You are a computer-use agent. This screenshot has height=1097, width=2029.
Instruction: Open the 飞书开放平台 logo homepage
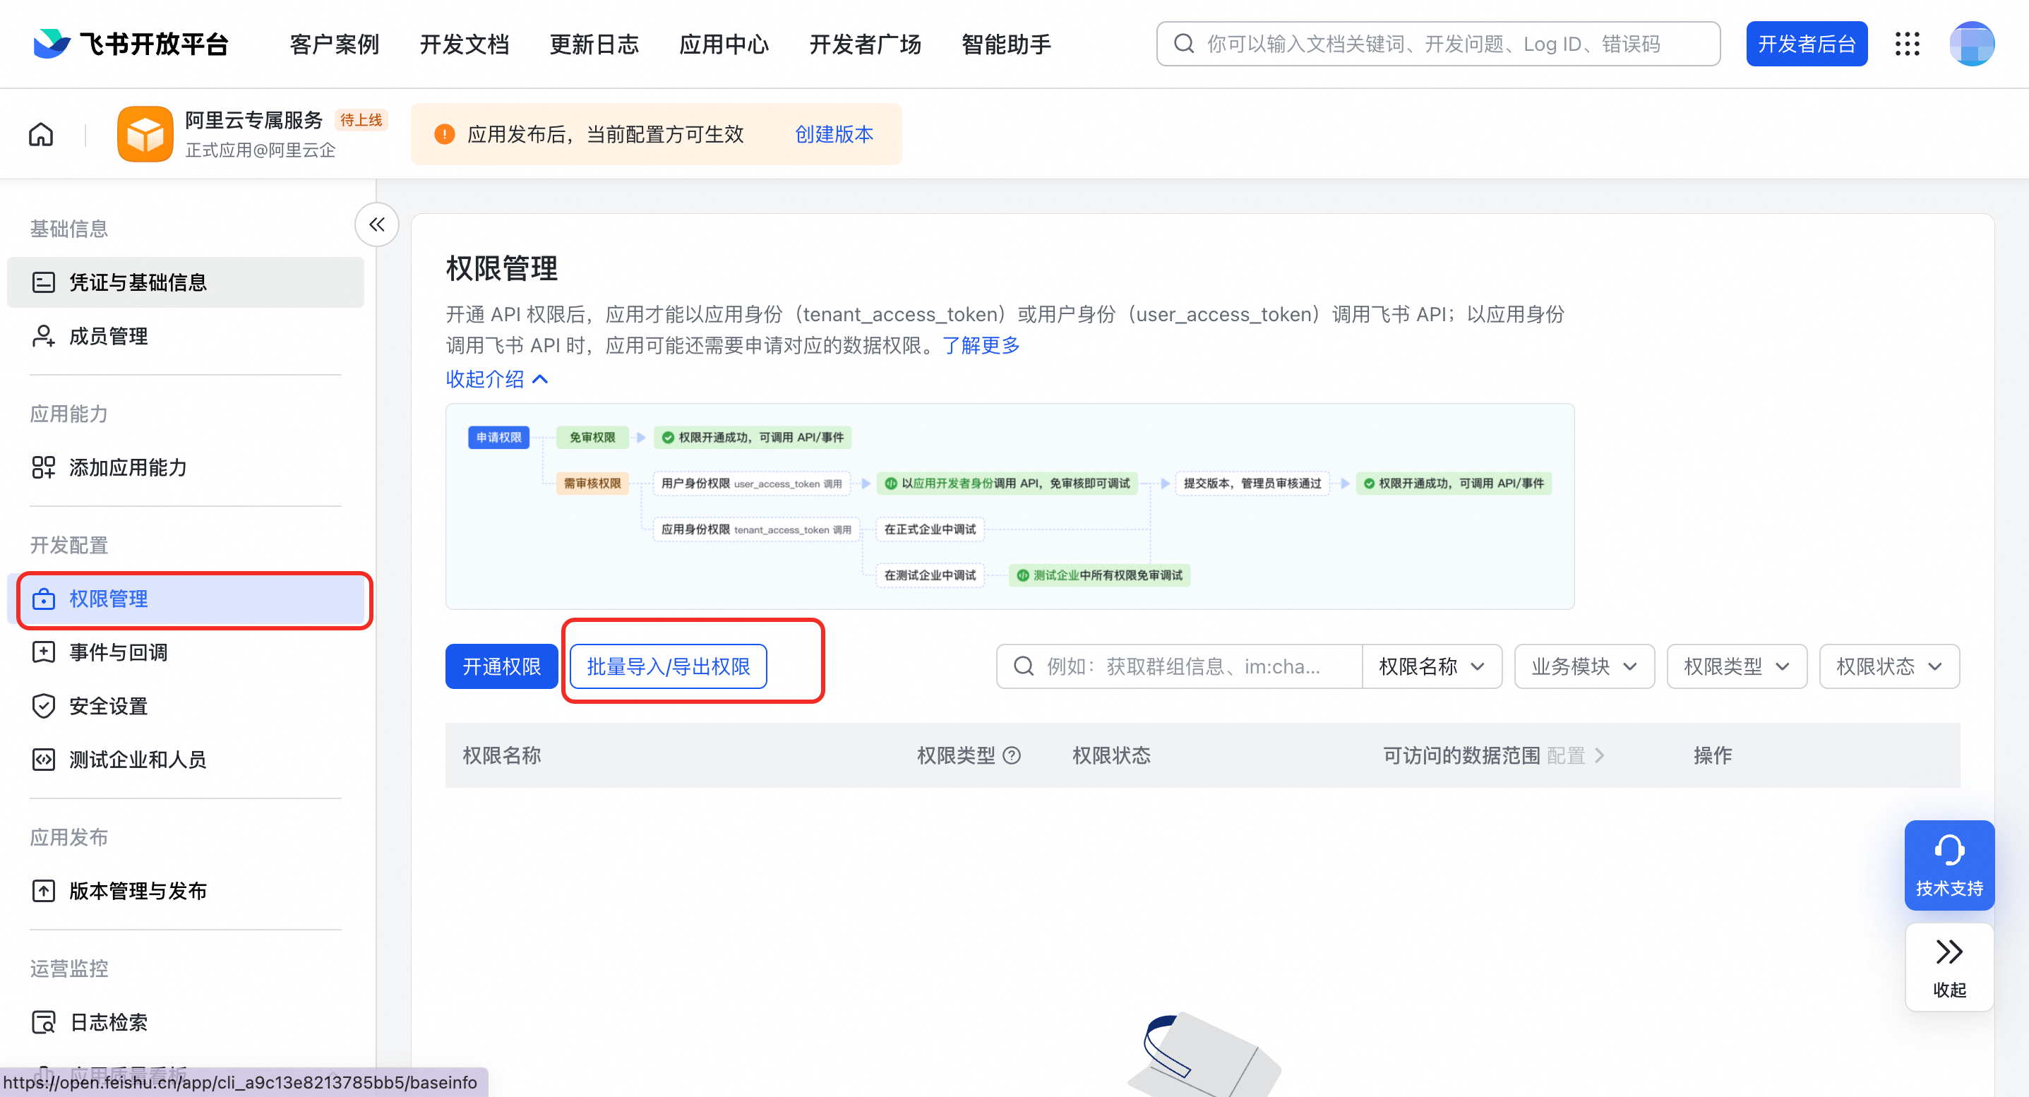point(131,44)
